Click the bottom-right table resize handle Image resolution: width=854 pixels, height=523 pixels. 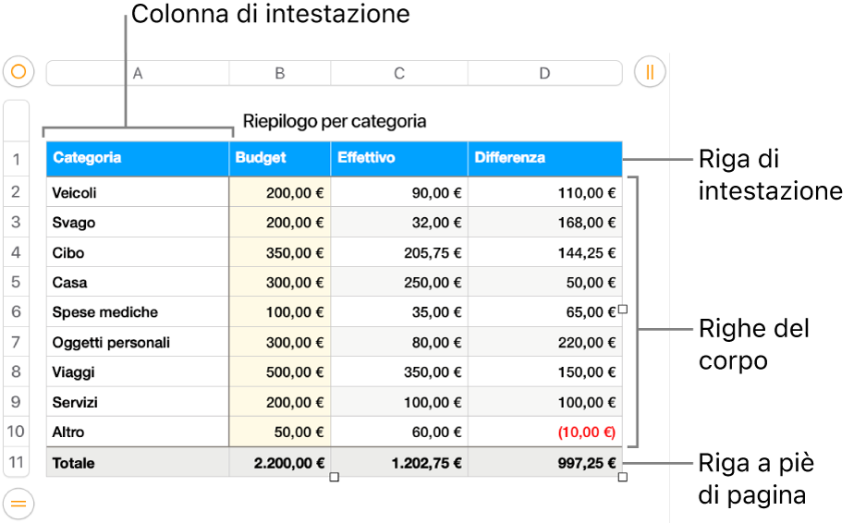[x=623, y=477]
